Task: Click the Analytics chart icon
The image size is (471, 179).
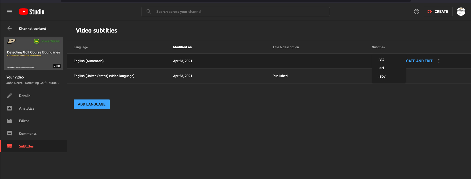Action: [9, 108]
